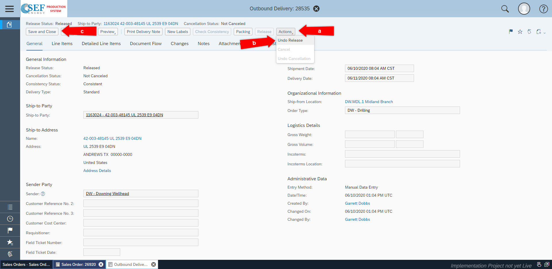Viewport: 552px width, 269px height.
Task: Click the New Labels button
Action: pos(178,32)
